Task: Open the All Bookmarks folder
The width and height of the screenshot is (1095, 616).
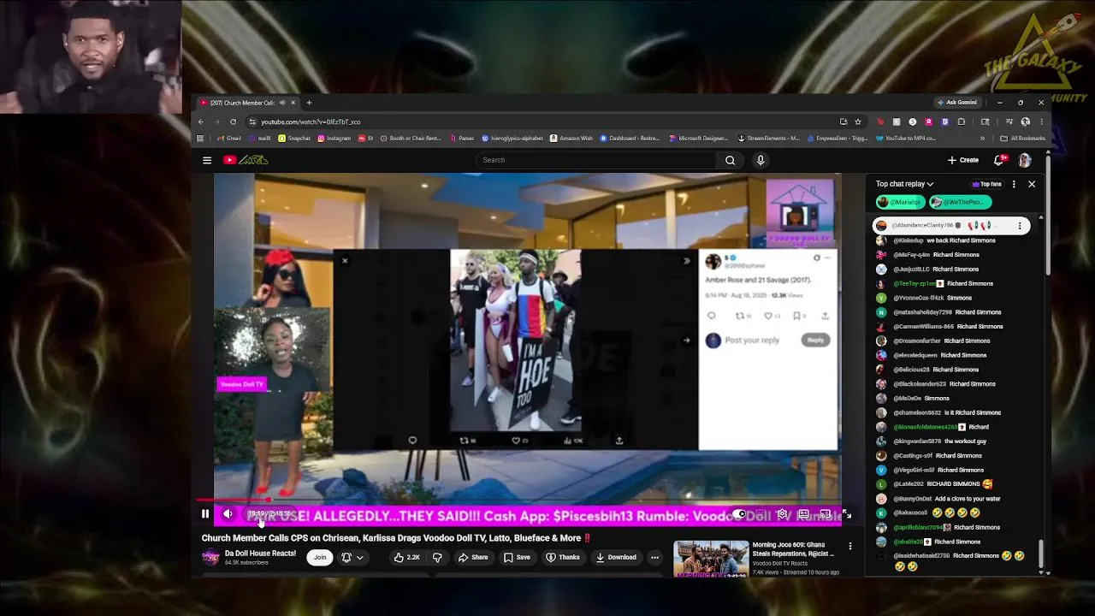Action: point(1022,138)
